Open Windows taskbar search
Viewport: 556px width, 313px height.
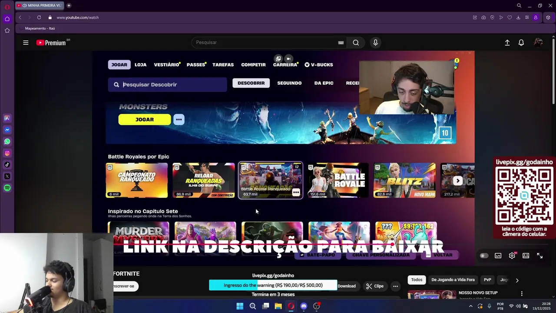pyautogui.click(x=253, y=306)
